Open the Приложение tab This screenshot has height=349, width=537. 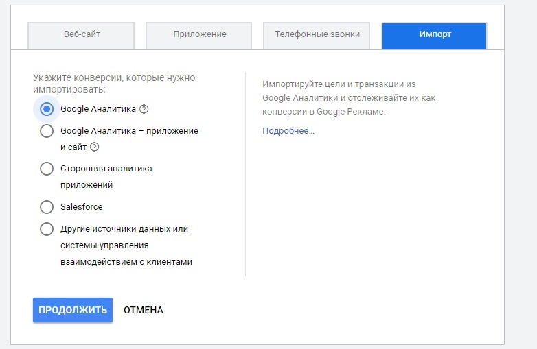[x=199, y=36]
